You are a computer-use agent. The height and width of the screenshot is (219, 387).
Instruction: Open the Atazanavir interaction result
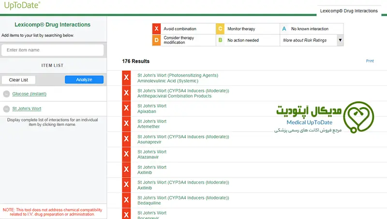[152, 154]
